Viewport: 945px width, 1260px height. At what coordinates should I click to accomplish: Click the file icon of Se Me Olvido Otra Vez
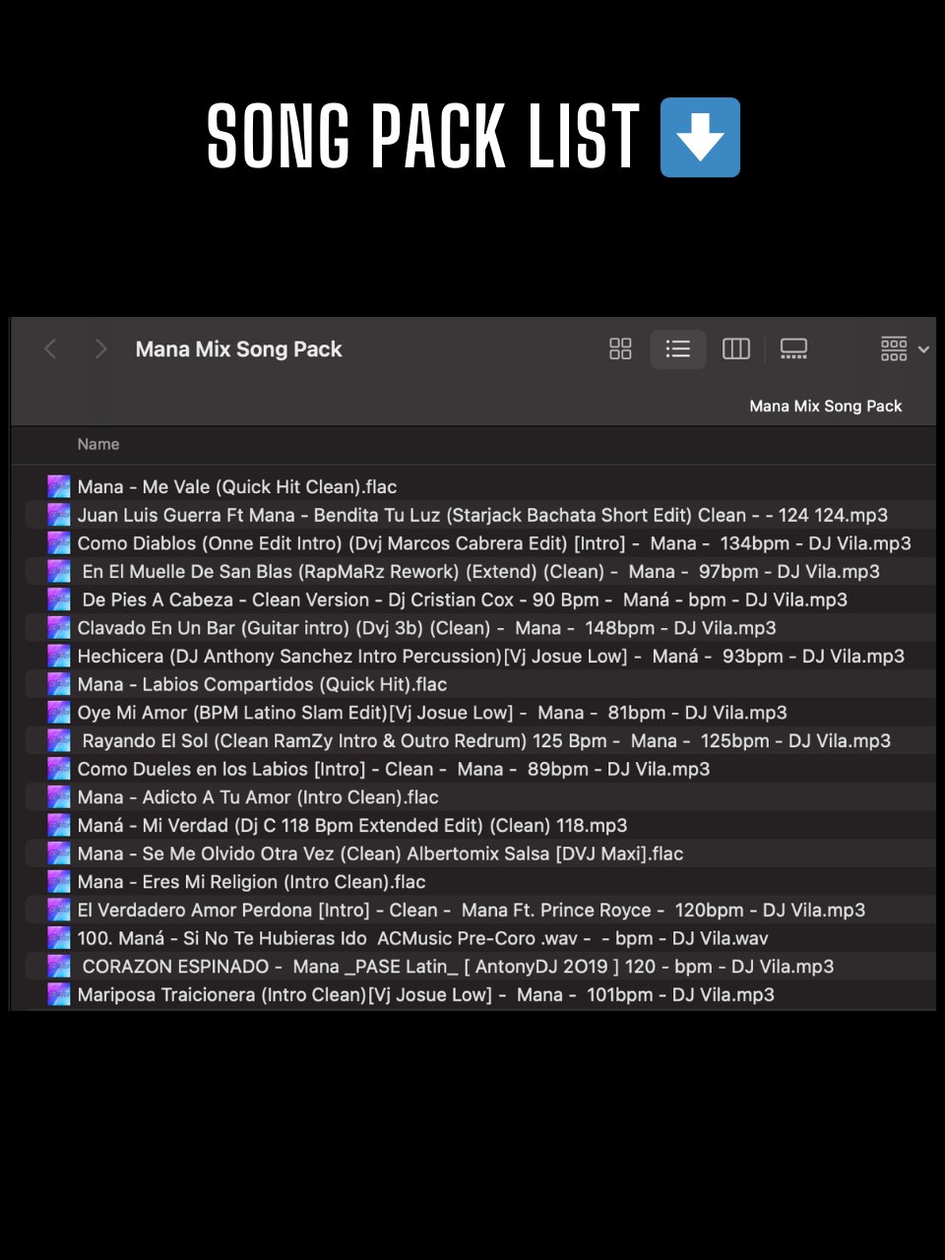59,853
